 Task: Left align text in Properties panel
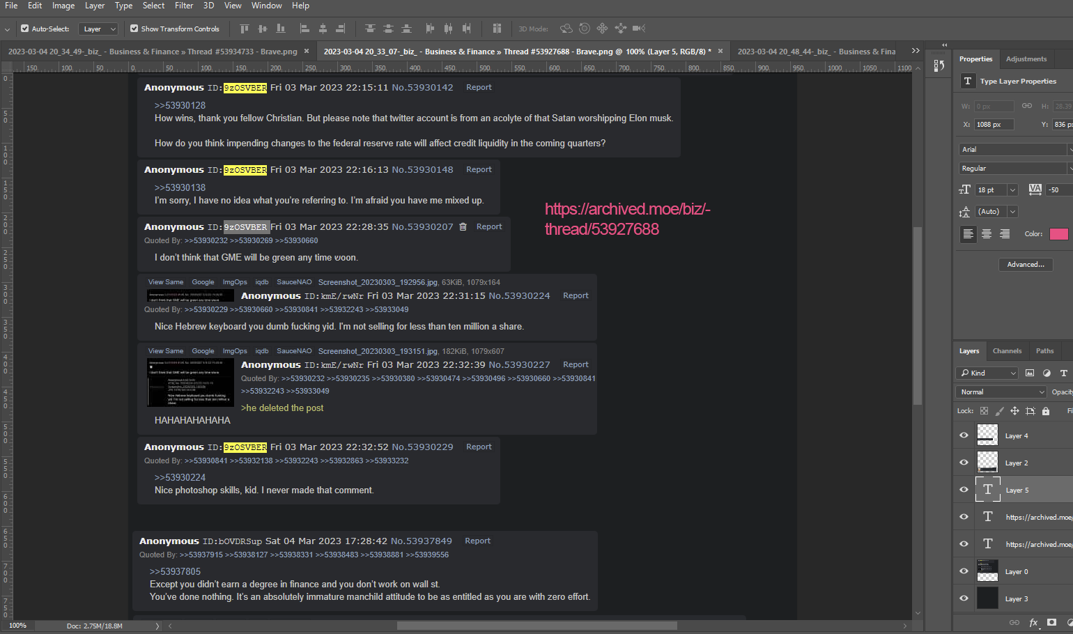coord(968,234)
